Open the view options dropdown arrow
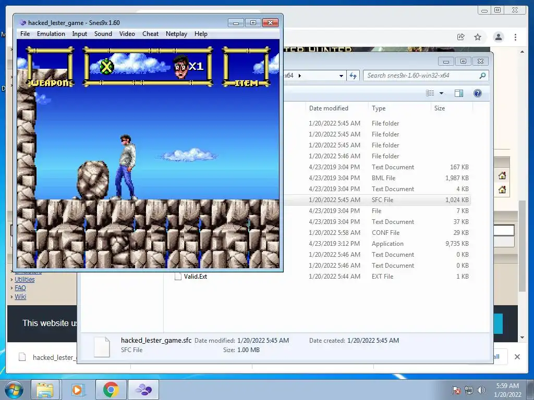534x400 pixels. [x=441, y=93]
